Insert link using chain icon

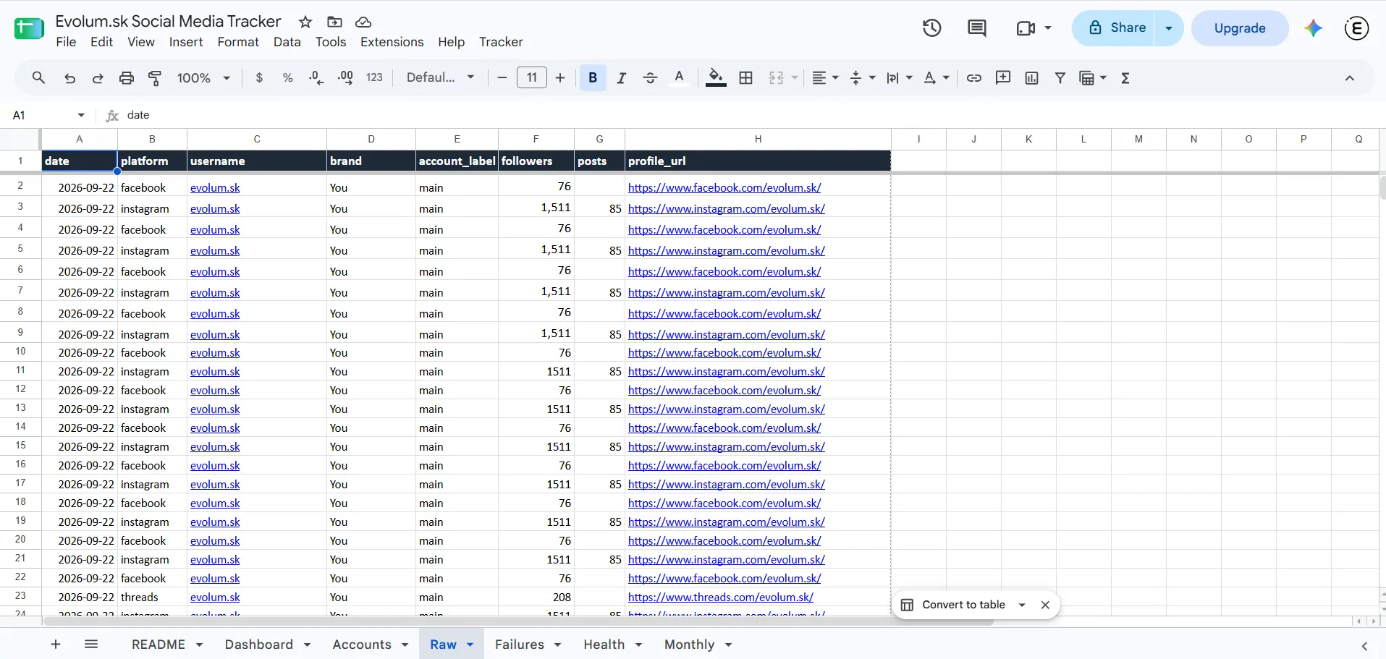[x=974, y=78]
